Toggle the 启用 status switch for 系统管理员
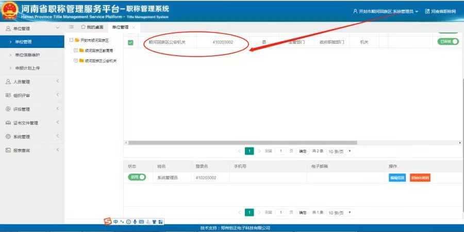Screen dimensions: 464x232 (x=137, y=177)
